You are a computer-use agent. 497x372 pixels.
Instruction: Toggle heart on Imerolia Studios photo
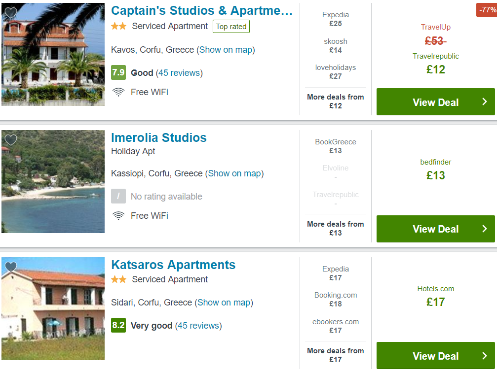(x=11, y=139)
